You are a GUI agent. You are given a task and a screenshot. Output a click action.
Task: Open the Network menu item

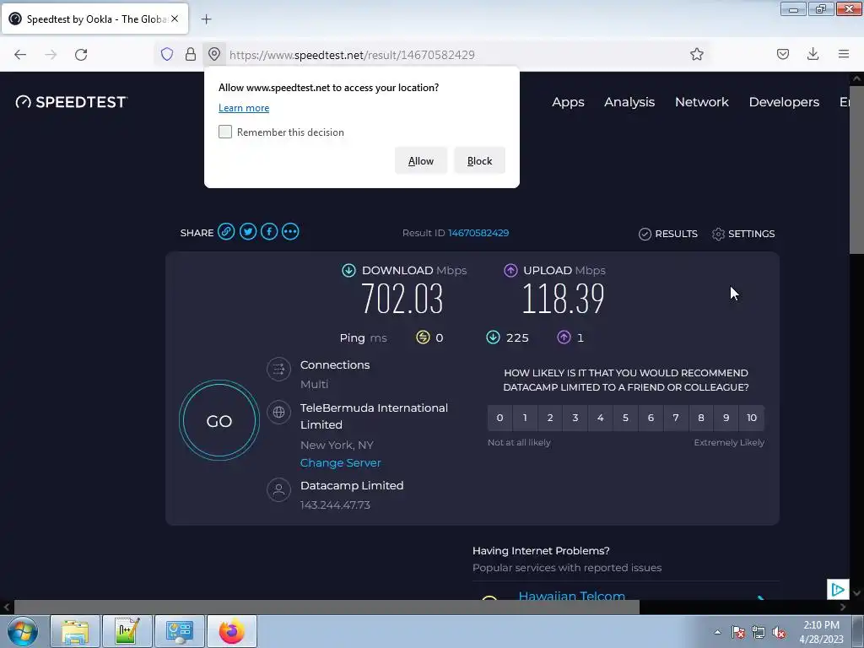[x=701, y=102]
